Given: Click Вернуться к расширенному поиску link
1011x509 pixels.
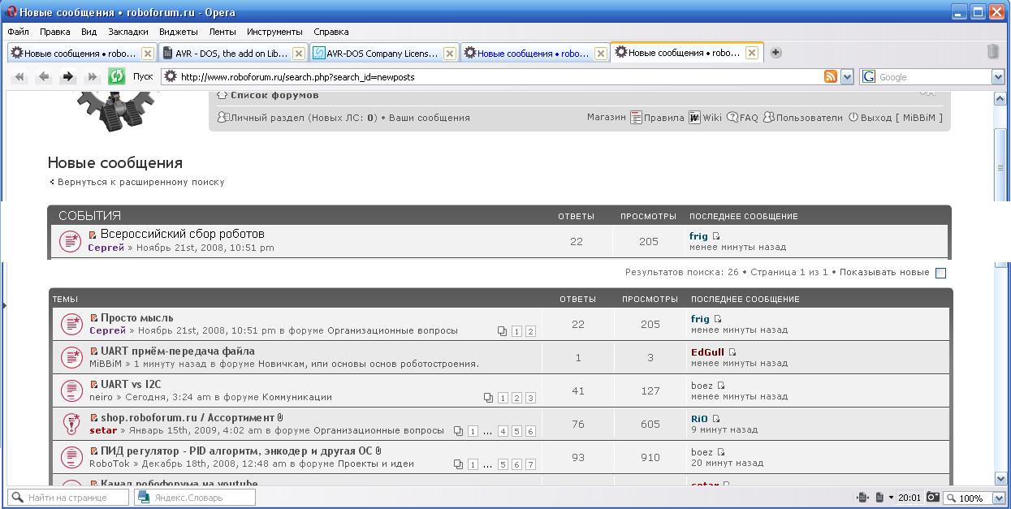Looking at the screenshot, I should pos(140,183).
